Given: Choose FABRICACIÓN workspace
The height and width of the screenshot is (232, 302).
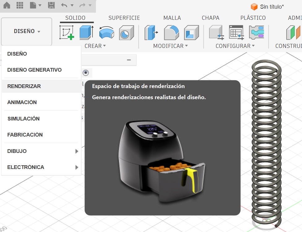Looking at the screenshot, I should click(x=41, y=135).
